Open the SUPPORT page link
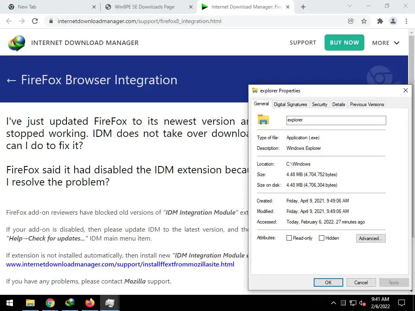 [303, 43]
